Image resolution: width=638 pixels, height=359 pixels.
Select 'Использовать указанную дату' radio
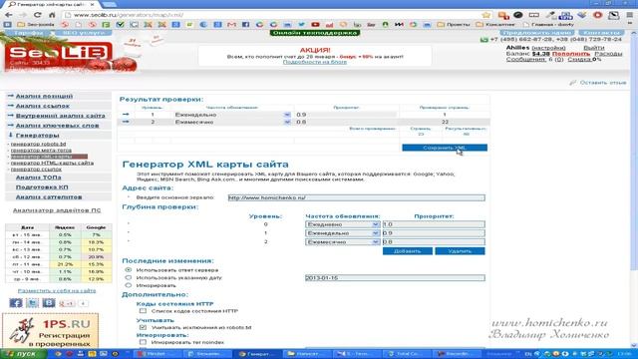coord(129,277)
